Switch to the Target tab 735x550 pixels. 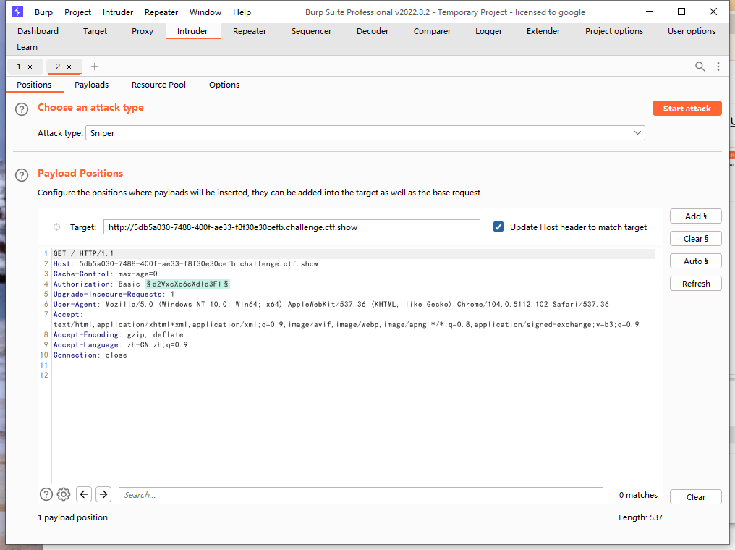[95, 31]
